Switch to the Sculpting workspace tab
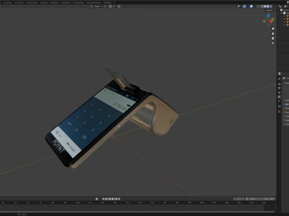Image resolution: width=289 pixels, height=216 pixels. pos(8,2)
